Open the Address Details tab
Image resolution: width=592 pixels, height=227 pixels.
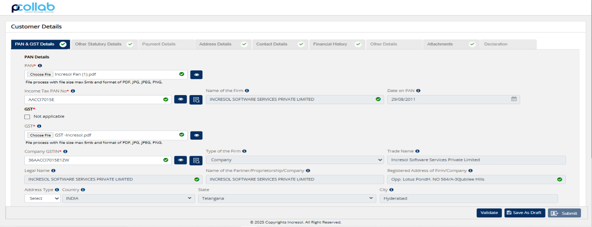tap(223, 44)
